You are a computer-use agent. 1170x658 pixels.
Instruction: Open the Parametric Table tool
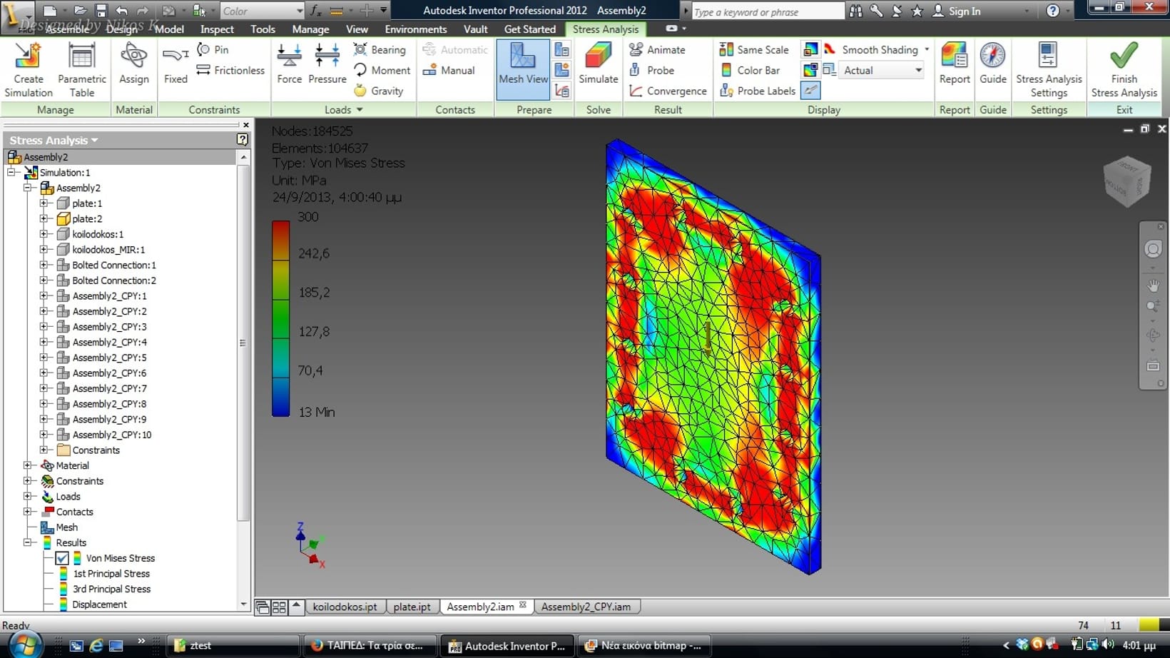click(x=81, y=69)
